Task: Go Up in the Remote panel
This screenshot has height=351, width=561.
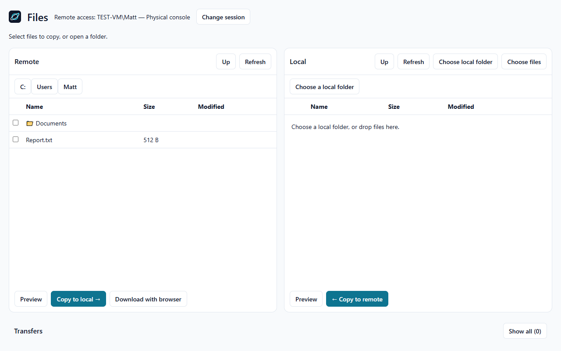Action: click(226, 62)
